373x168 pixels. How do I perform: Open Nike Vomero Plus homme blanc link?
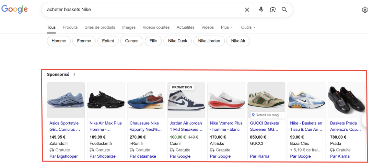[226, 126]
